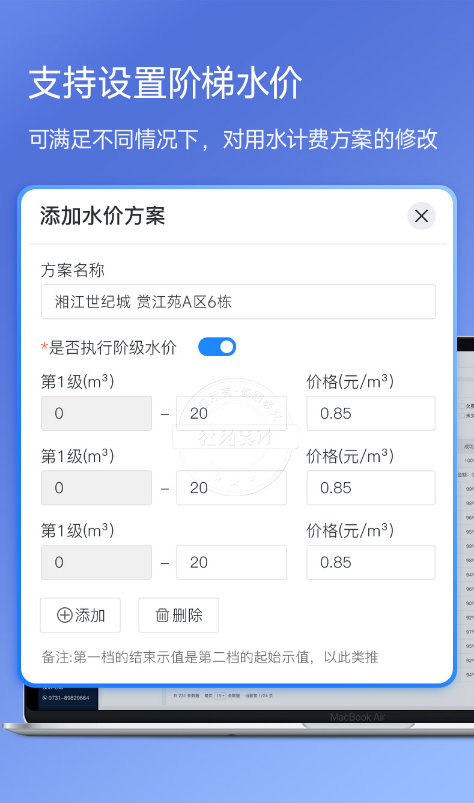Click the 成功 column header in table
Screen dimensions: 474x803
(x=467, y=446)
